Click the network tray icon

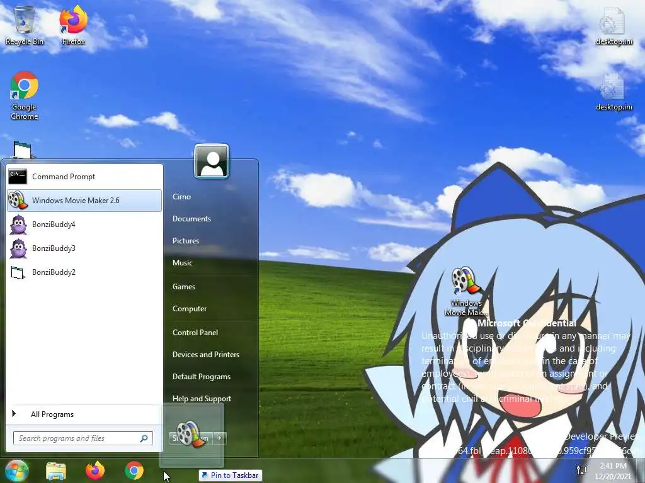(581, 470)
